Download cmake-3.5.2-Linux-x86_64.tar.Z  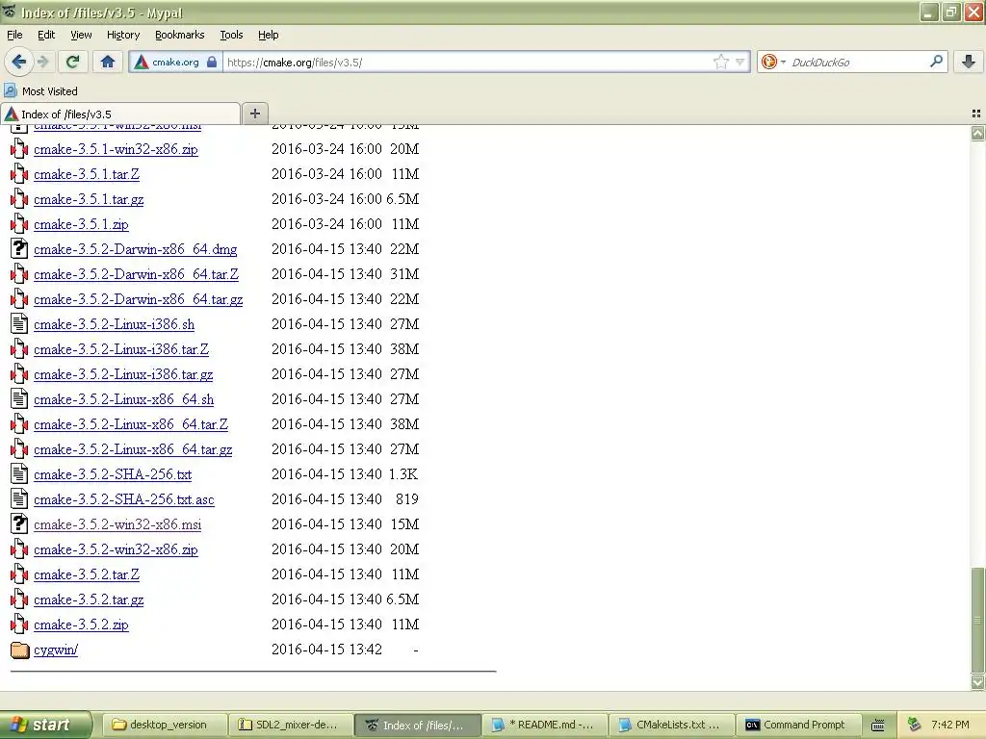coord(131,424)
